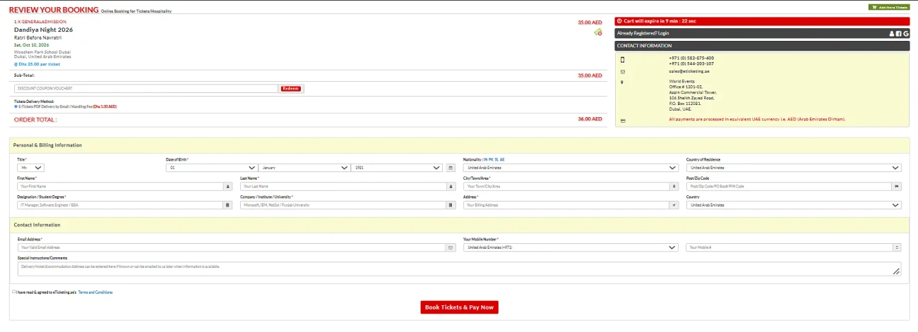Select E-Tickets PDF Delivery by Email option
This screenshot has width=918, height=332.
(x=16, y=106)
